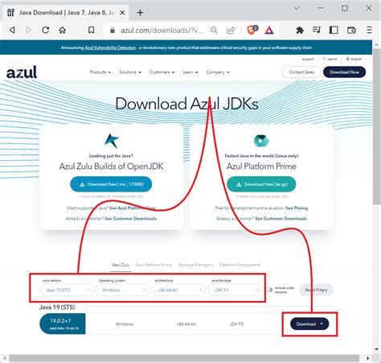Click the share page icon in address bar

tap(231, 31)
